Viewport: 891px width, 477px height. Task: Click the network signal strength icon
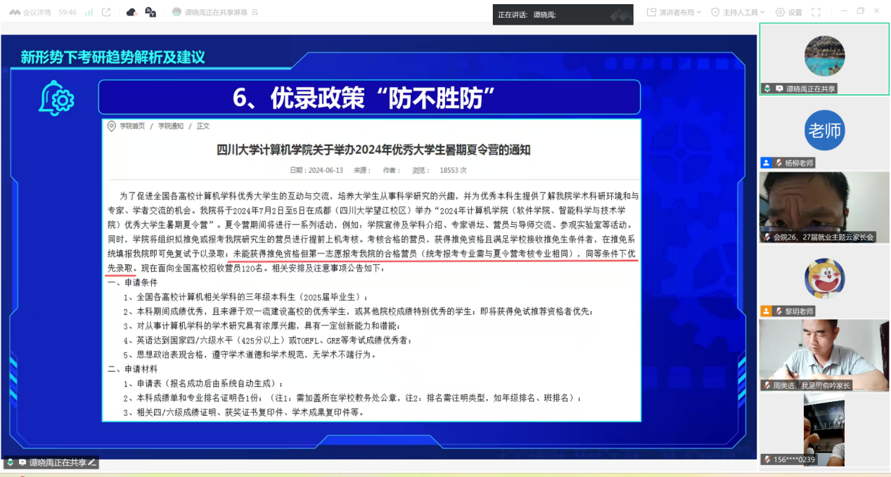pyautogui.click(x=89, y=12)
